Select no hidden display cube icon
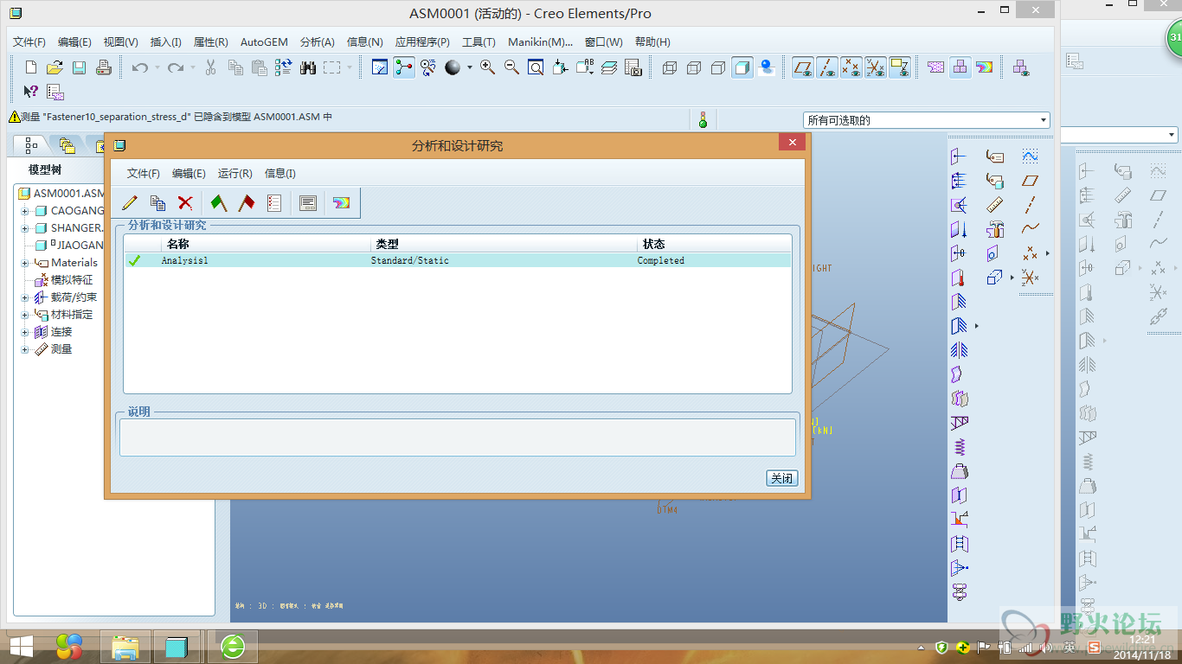 [x=718, y=67]
